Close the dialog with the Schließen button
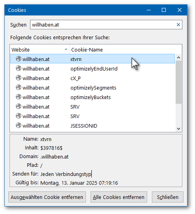 [x=168, y=197]
